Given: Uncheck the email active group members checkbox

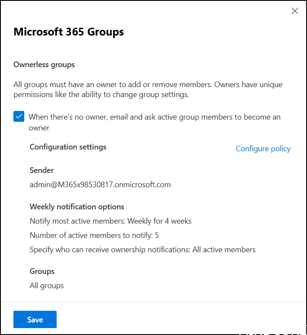Looking at the screenshot, I should pos(19,117).
